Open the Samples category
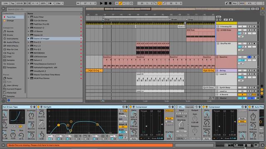The width and height of the screenshot is (266, 149). click(10, 60)
